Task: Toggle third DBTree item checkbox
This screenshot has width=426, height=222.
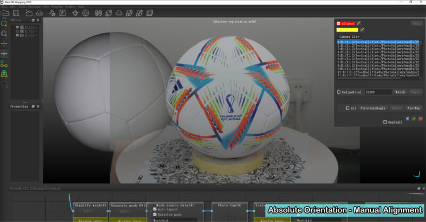Action: pyautogui.click(x=18, y=35)
